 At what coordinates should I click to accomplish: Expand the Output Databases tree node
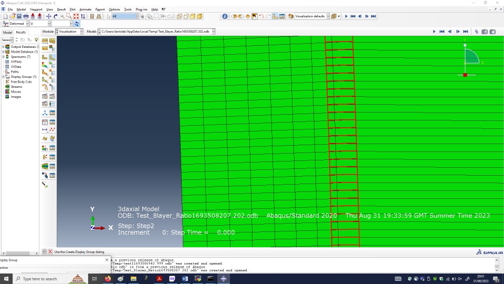pos(3,47)
